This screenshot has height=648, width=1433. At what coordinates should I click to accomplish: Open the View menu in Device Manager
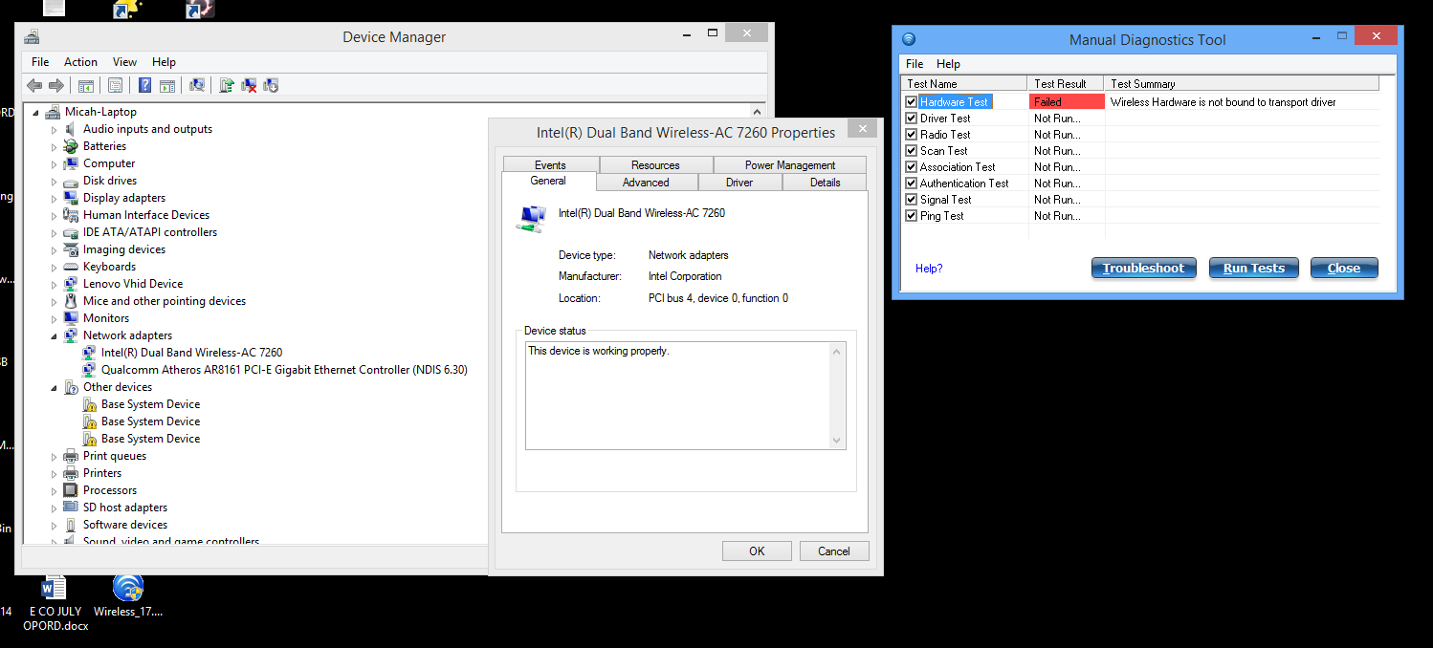(x=124, y=62)
